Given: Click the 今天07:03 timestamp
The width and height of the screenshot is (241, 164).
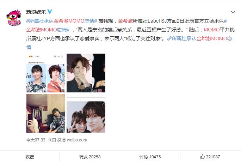Looking at the screenshot, I should pos(36,140).
